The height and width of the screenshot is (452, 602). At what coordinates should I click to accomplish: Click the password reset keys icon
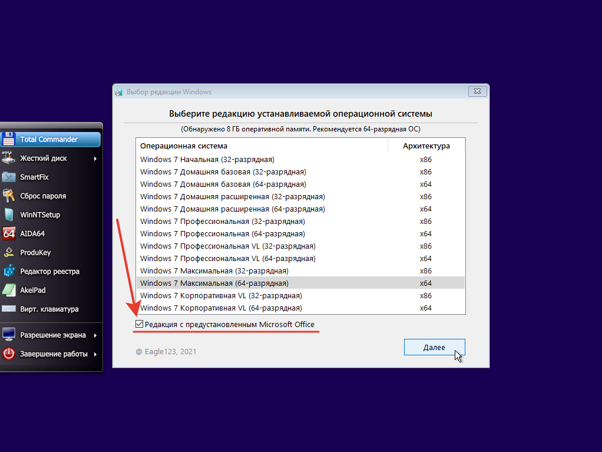pyautogui.click(x=9, y=196)
